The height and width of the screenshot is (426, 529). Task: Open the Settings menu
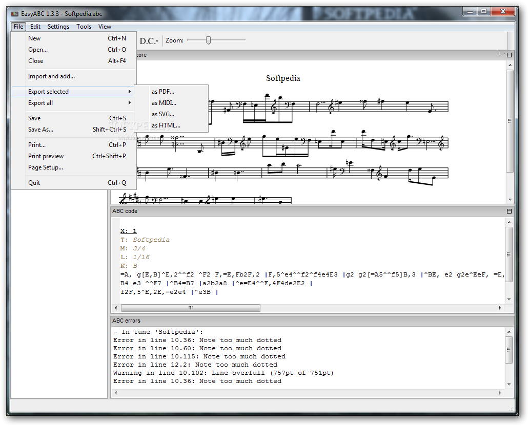(58, 27)
